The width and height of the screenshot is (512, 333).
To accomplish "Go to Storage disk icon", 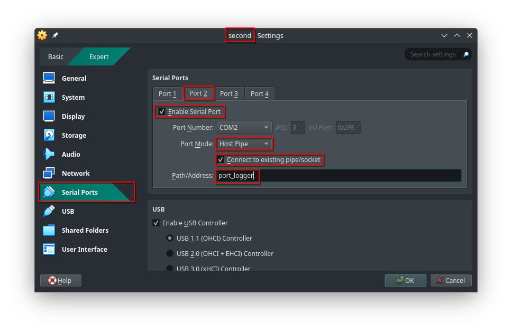I will [x=49, y=135].
